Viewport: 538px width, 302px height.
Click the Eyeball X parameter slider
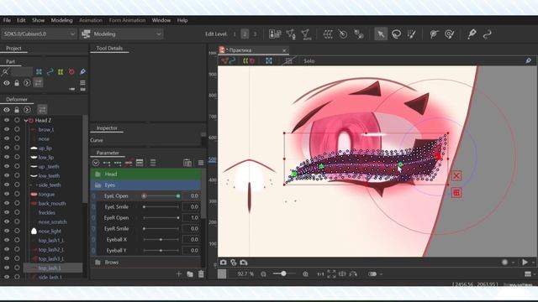[161, 239]
